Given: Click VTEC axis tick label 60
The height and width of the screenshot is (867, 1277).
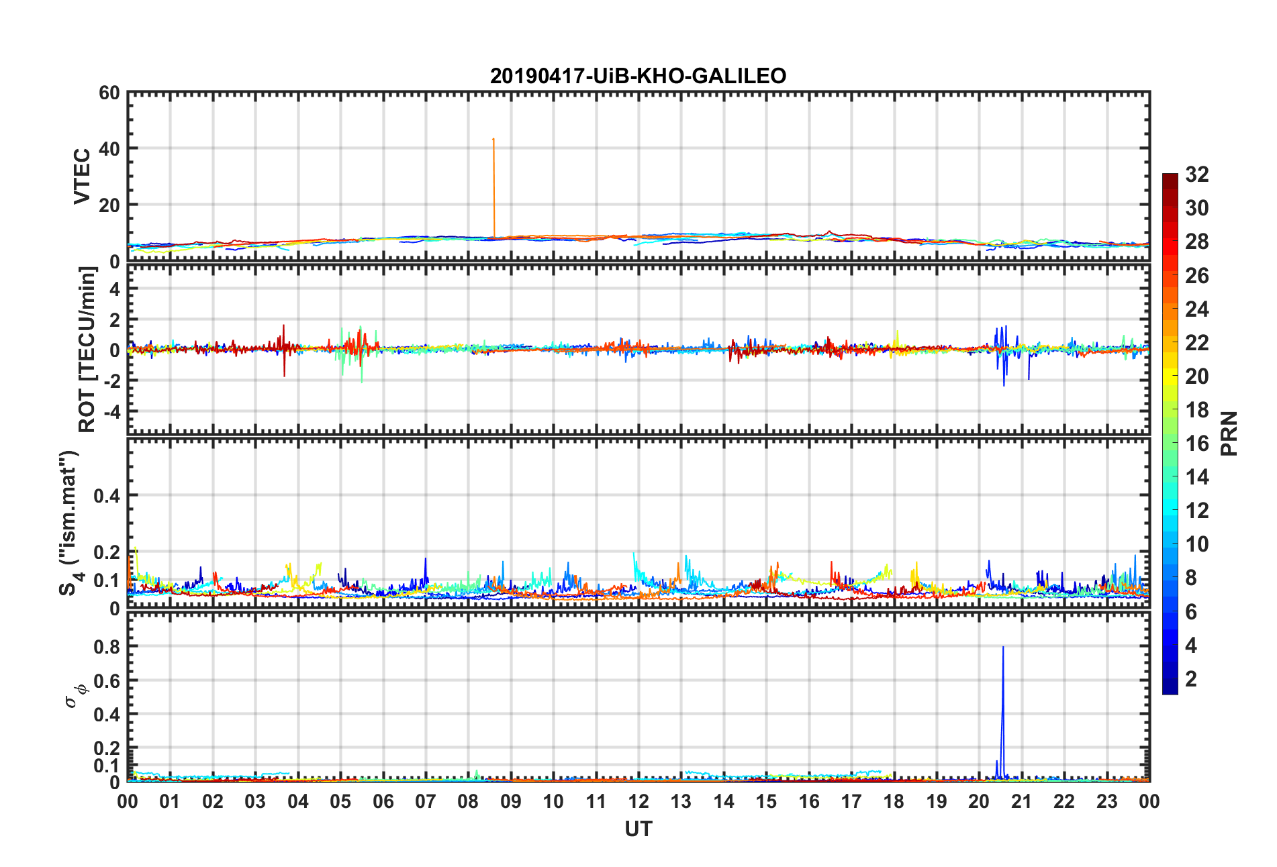Looking at the screenshot, I should (x=109, y=93).
